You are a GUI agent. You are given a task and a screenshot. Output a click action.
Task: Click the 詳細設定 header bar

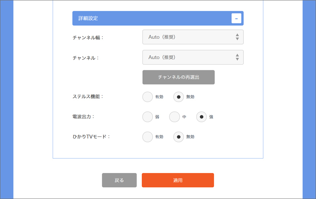[158, 18]
